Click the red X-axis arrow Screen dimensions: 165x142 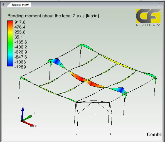pyautogui.click(x=28, y=123)
